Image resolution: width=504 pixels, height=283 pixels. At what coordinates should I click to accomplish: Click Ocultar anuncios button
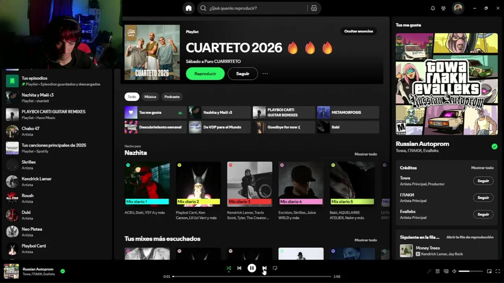point(358,31)
